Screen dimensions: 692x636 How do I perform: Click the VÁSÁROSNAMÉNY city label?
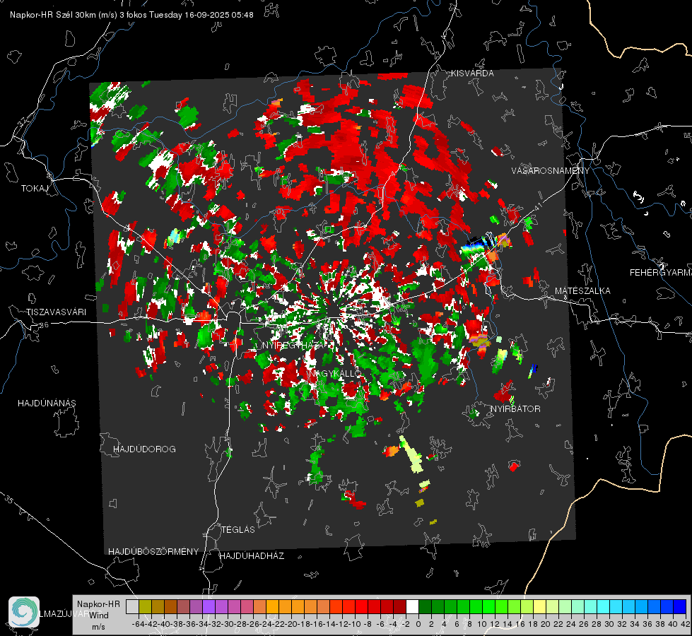tap(551, 170)
